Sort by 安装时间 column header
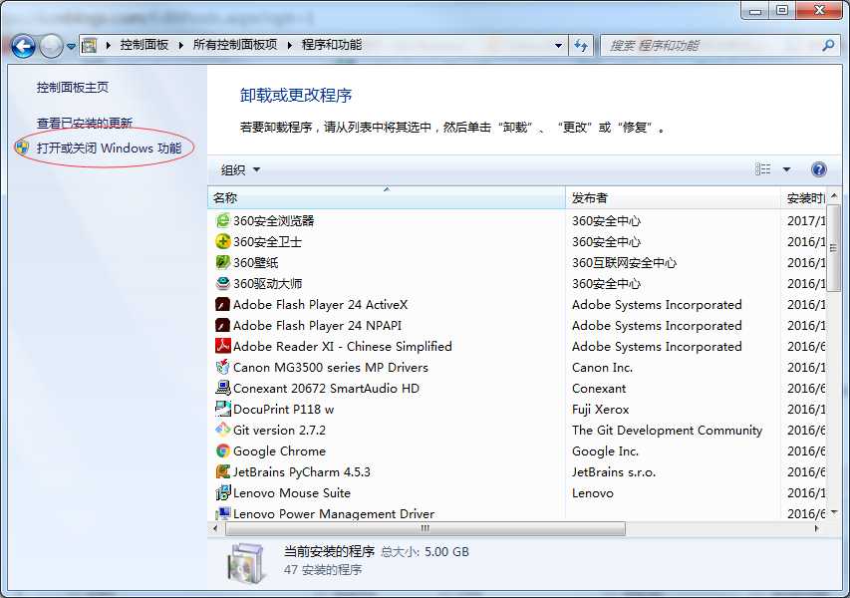The height and width of the screenshot is (598, 850). click(x=803, y=198)
